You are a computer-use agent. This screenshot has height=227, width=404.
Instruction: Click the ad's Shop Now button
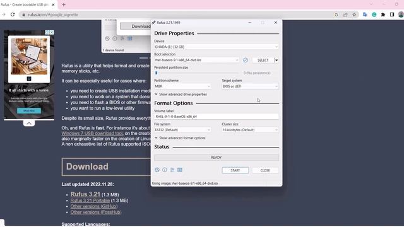[29, 111]
